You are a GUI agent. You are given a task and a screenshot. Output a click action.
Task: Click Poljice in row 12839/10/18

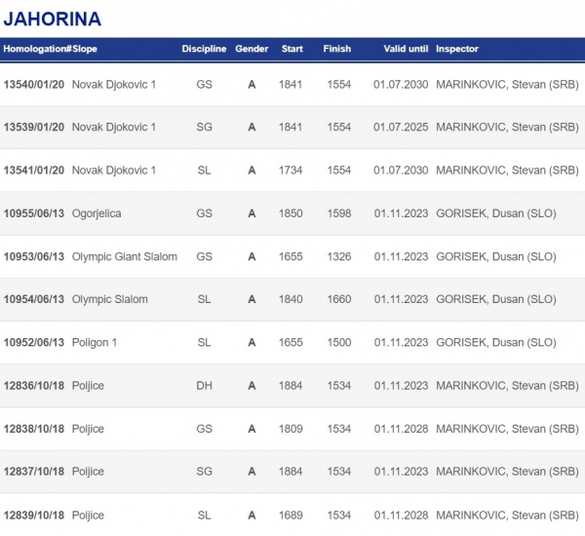[88, 516]
